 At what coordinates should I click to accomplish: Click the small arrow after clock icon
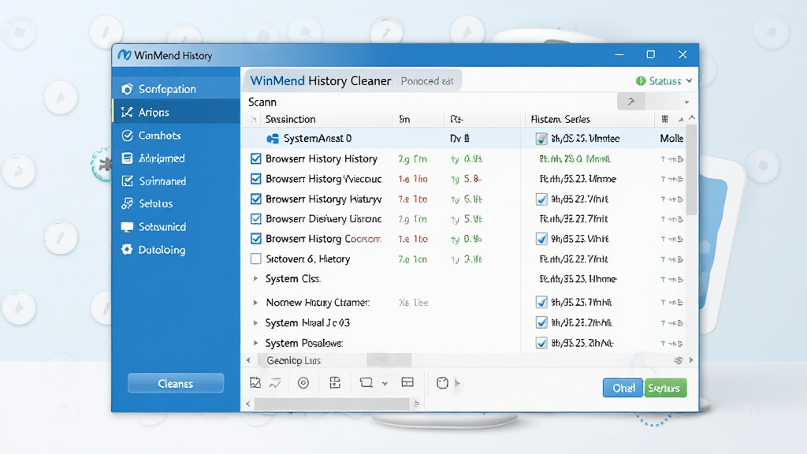click(458, 383)
